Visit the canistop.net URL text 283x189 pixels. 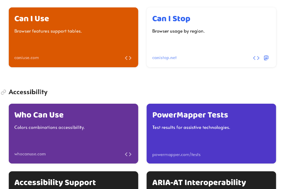tap(164, 58)
